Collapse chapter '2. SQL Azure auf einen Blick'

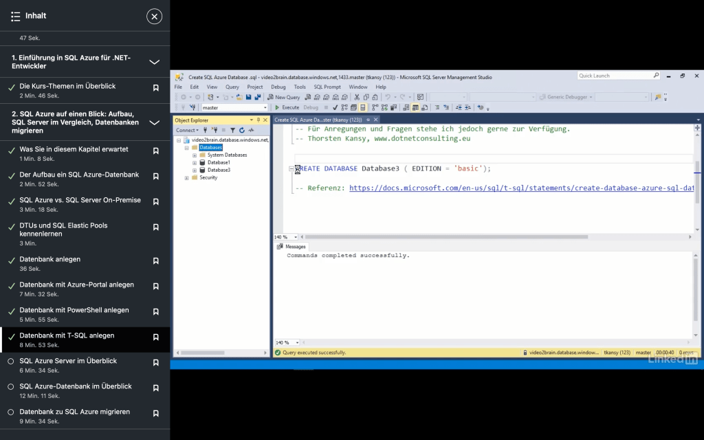point(155,122)
